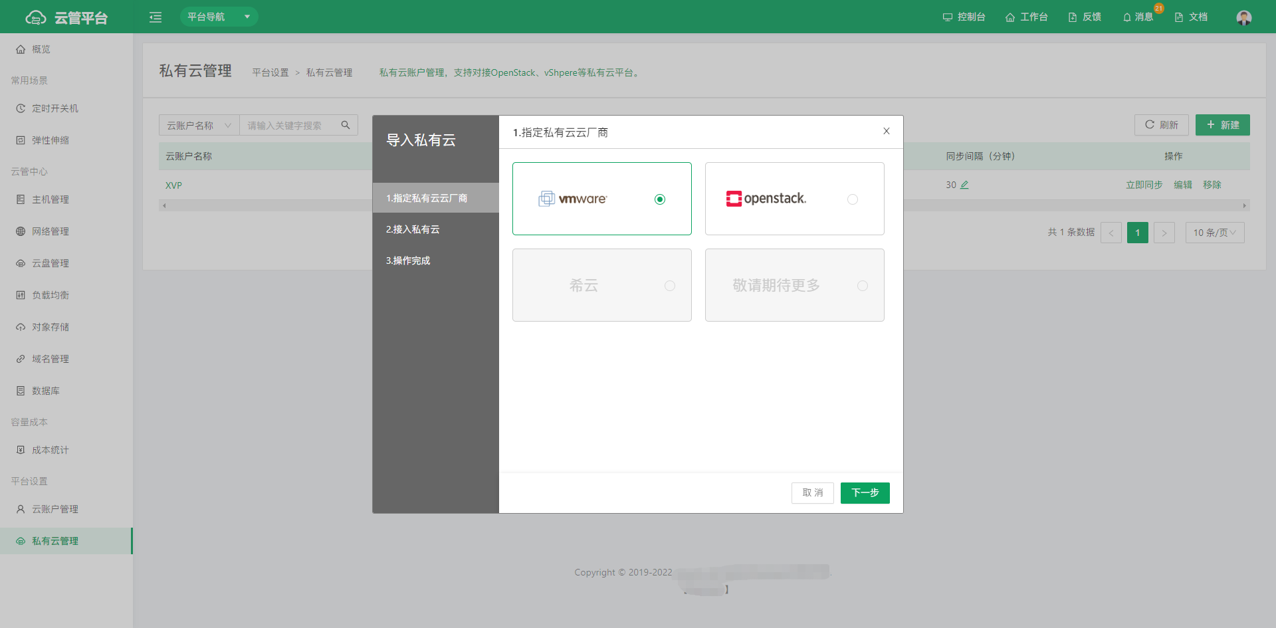1276x628 pixels.
Task: Click the 新建 create button
Action: tap(1222, 125)
